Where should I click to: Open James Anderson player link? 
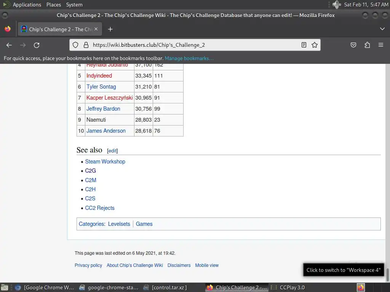[106, 131]
